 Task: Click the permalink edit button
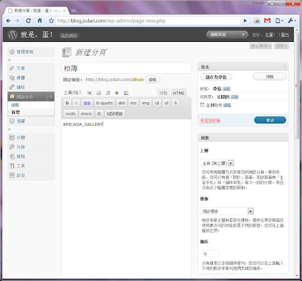tap(152, 80)
